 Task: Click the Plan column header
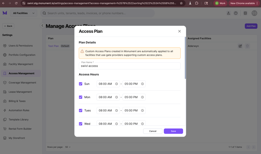tap(51, 38)
